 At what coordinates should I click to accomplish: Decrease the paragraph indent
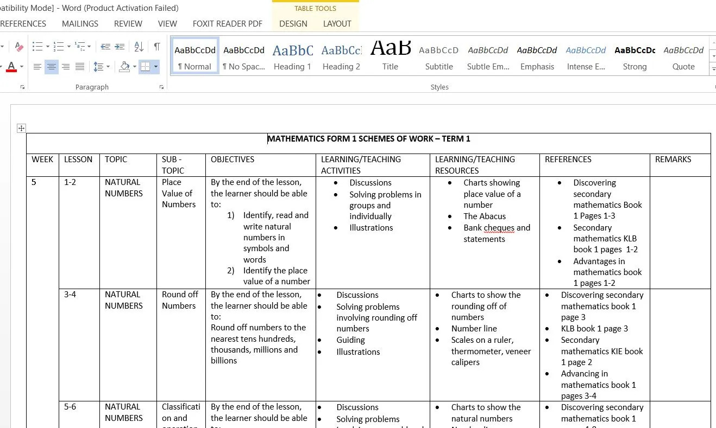tap(105, 47)
